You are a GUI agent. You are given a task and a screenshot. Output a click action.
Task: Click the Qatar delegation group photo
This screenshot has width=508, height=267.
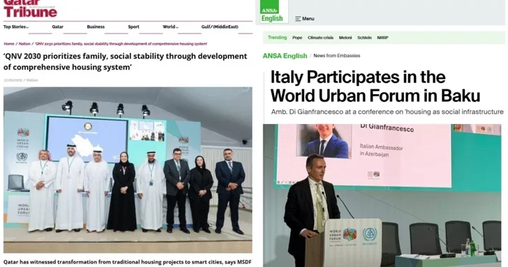(128, 170)
